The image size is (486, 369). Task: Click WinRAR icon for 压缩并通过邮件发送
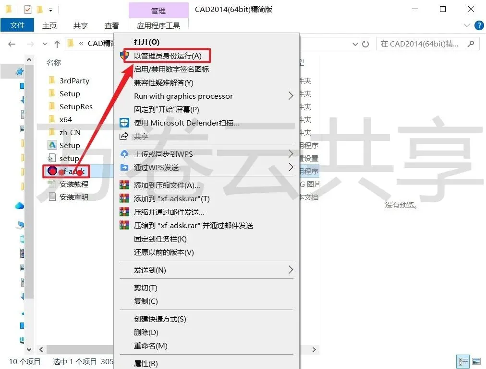coord(124,212)
